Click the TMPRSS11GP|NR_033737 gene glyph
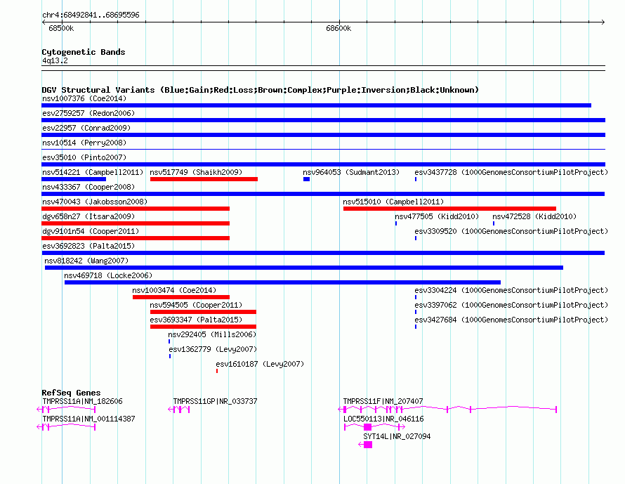Screen dimensions: 625x484 [x=179, y=409]
